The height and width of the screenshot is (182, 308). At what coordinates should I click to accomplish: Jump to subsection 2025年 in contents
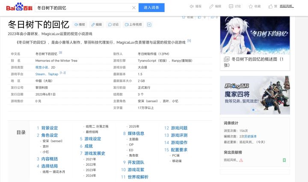coord(134,126)
